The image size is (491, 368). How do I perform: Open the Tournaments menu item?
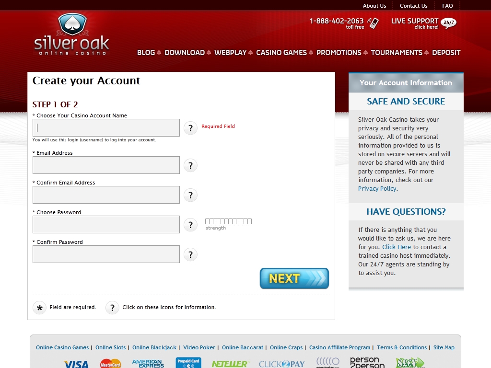point(397,53)
